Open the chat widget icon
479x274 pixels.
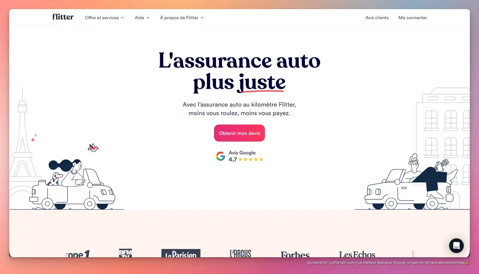tap(456, 245)
